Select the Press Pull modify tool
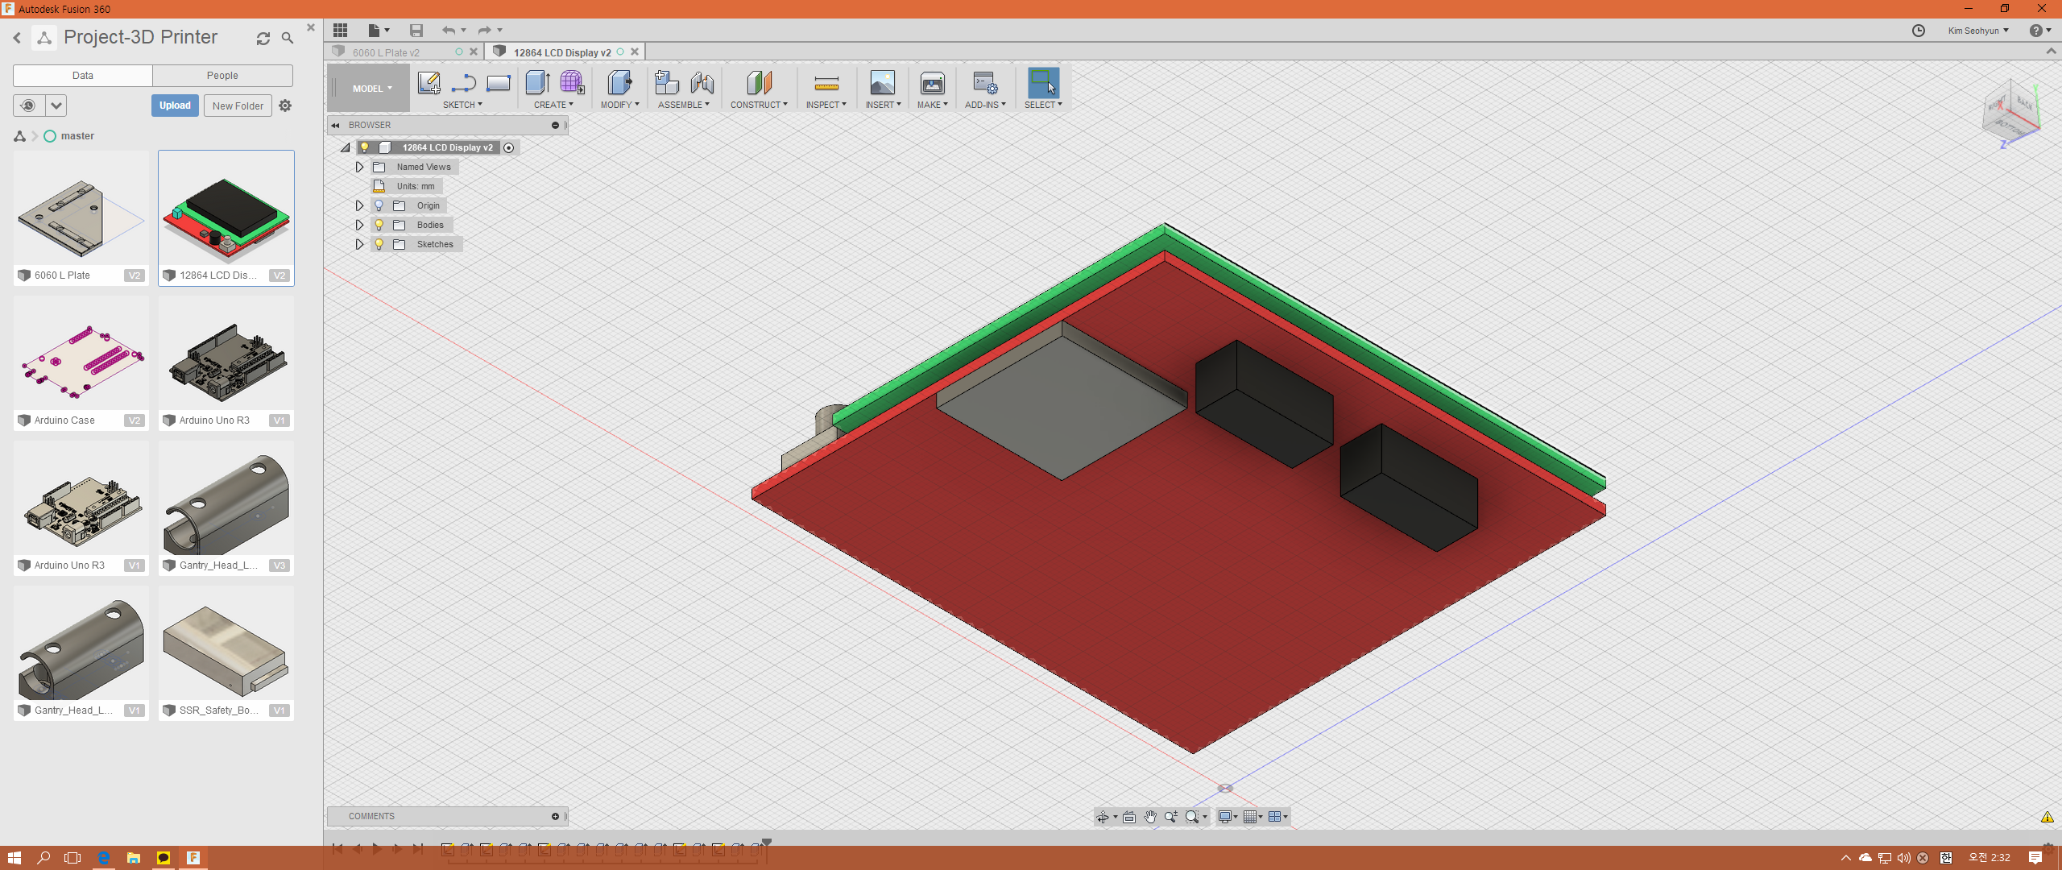 click(619, 82)
